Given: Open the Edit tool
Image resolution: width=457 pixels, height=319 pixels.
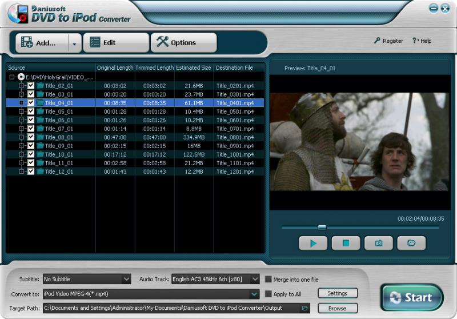Looking at the screenshot, I should pos(116,42).
